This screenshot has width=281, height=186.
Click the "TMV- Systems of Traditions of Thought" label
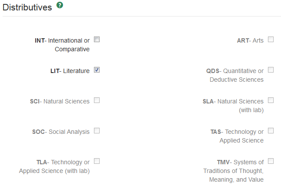[234, 171]
